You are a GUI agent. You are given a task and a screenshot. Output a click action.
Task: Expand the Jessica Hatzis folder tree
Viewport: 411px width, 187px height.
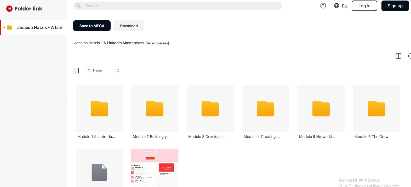tap(4, 27)
